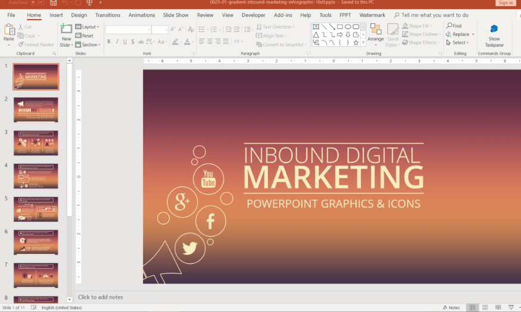Decrease font size with A-down icon

coord(180,30)
